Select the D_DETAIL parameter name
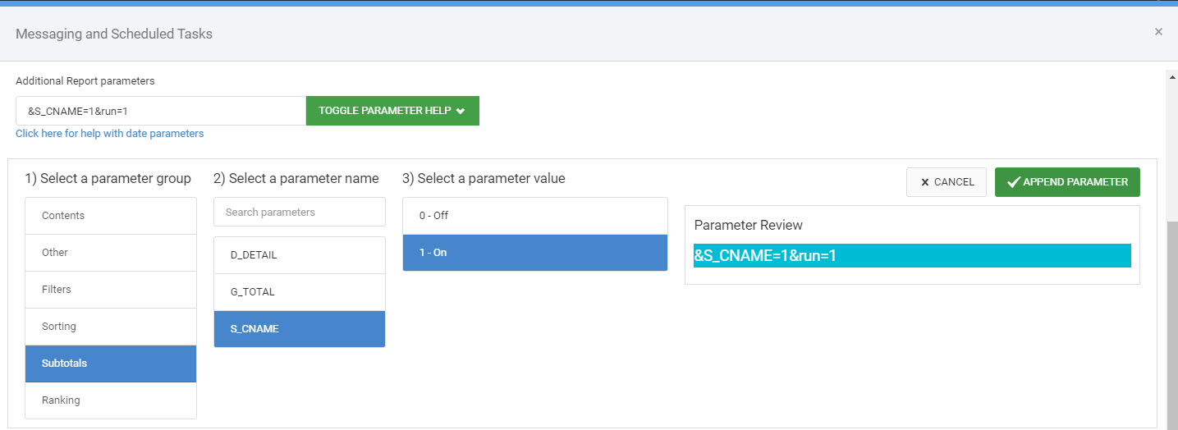This screenshot has height=430, width=1178. click(x=300, y=255)
